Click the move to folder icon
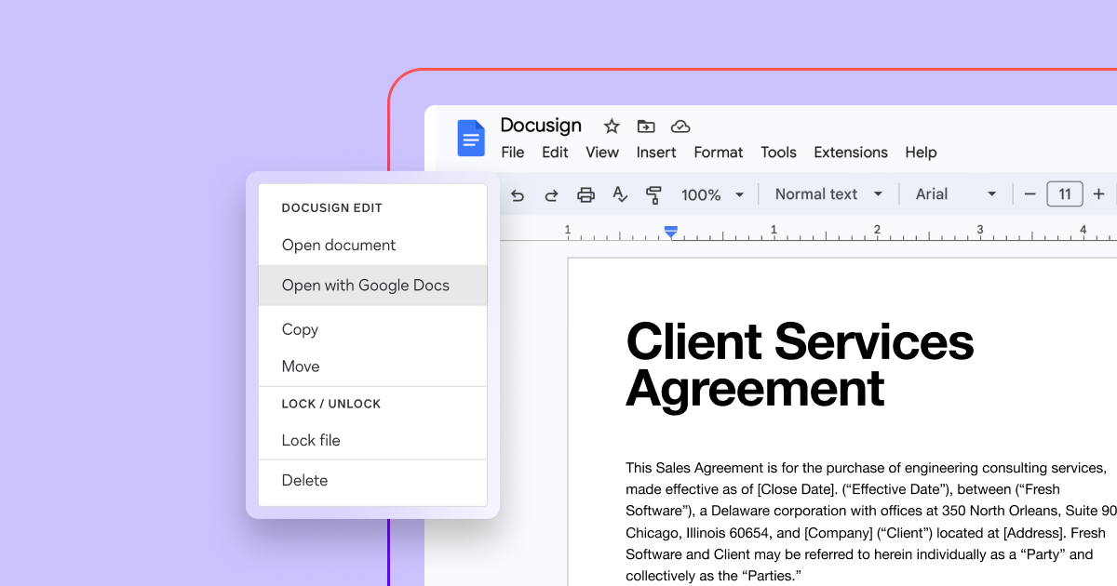This screenshot has width=1117, height=586. 645,127
